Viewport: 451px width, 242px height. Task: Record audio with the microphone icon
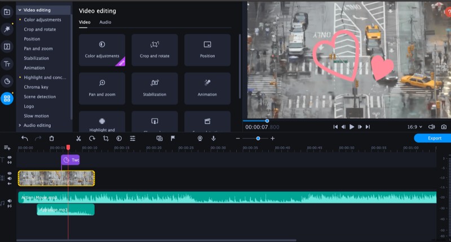pos(214,138)
